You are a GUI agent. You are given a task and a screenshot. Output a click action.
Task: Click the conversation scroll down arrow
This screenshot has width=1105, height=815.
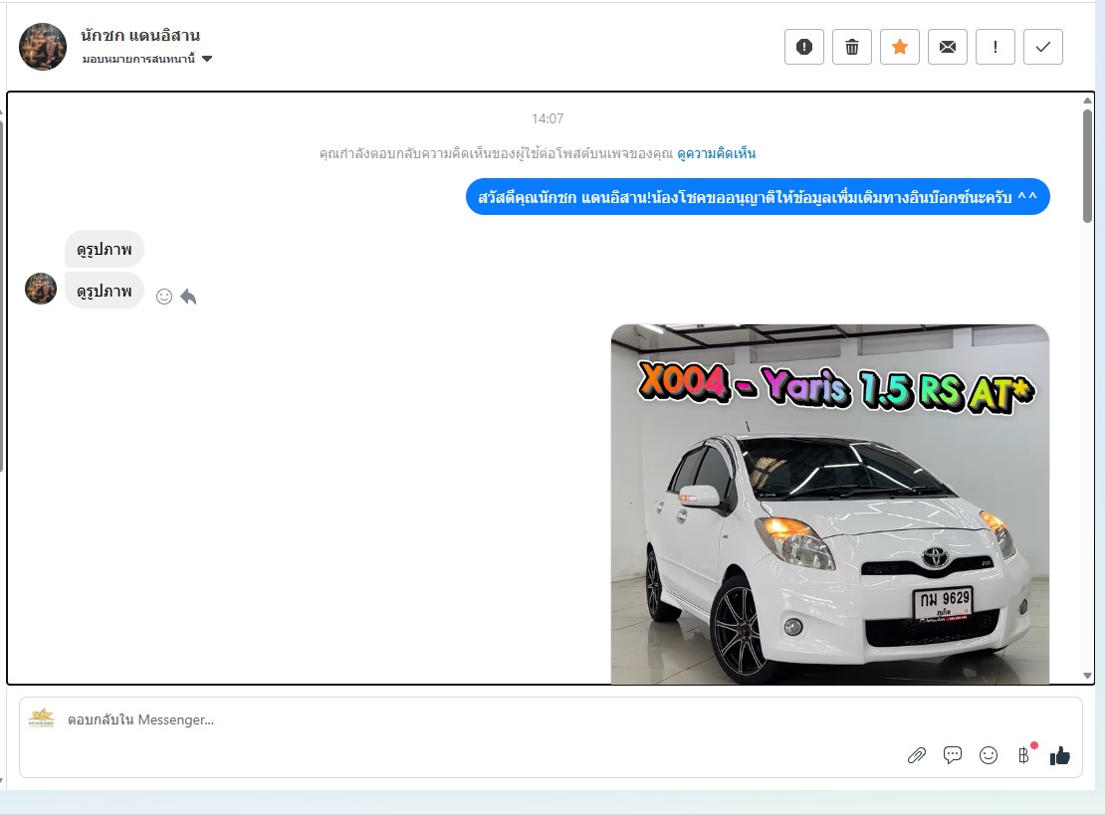pyautogui.click(x=1087, y=676)
